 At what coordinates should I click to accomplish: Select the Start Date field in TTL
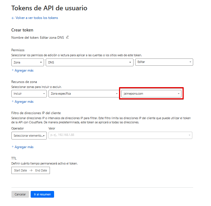[20, 170]
